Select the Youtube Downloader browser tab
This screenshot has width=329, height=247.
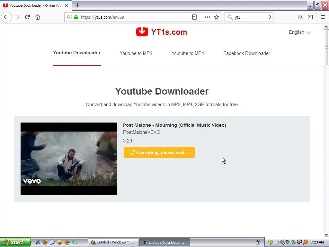(x=36, y=5)
